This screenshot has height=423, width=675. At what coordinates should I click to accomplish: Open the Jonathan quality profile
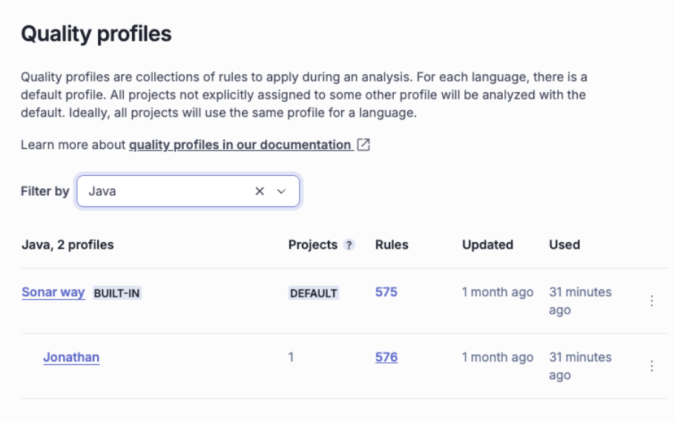point(71,357)
